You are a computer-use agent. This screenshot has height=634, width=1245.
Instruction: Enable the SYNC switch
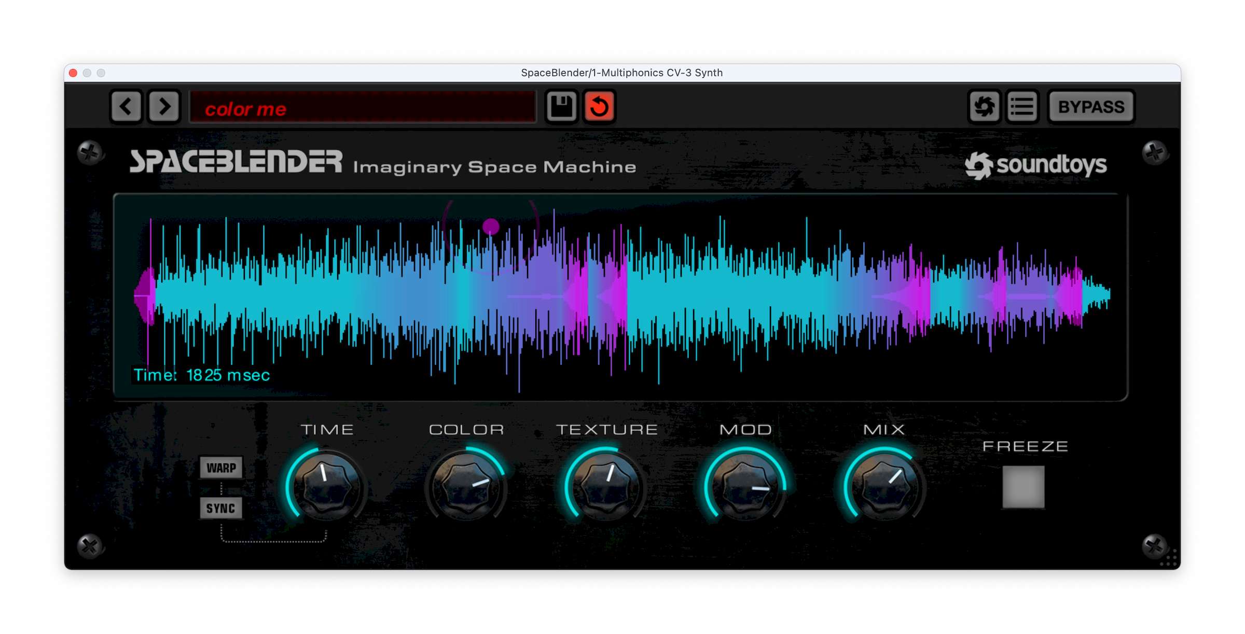(222, 508)
